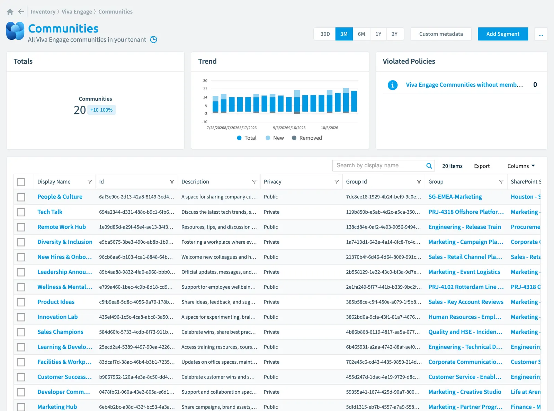Open the Sales - Key Account Reviews link
This screenshot has width=554, height=411.
(466, 302)
